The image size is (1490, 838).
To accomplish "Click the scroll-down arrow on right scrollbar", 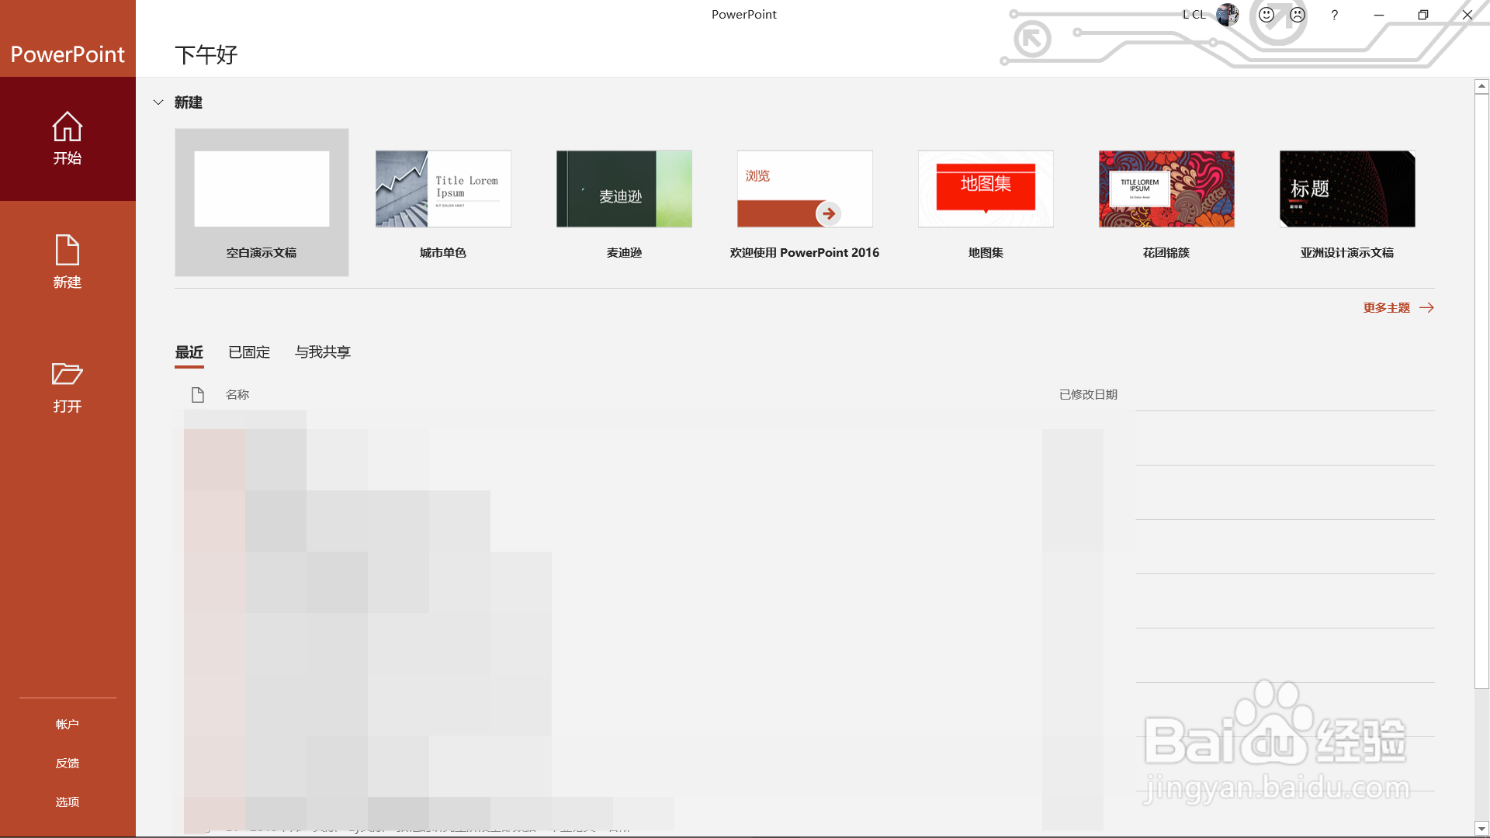I will (1481, 829).
